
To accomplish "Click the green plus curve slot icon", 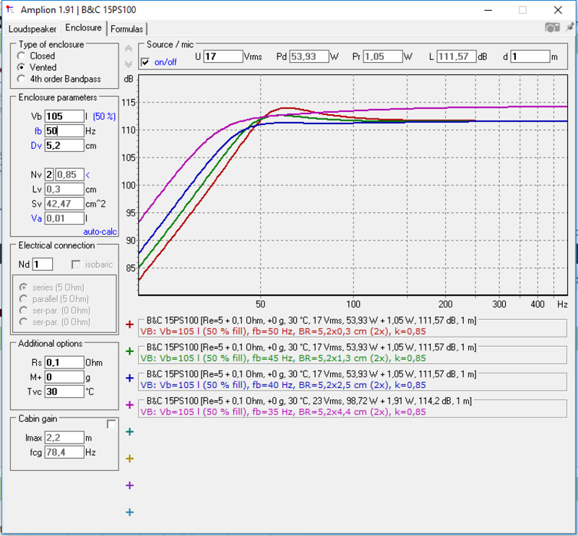I will [129, 351].
